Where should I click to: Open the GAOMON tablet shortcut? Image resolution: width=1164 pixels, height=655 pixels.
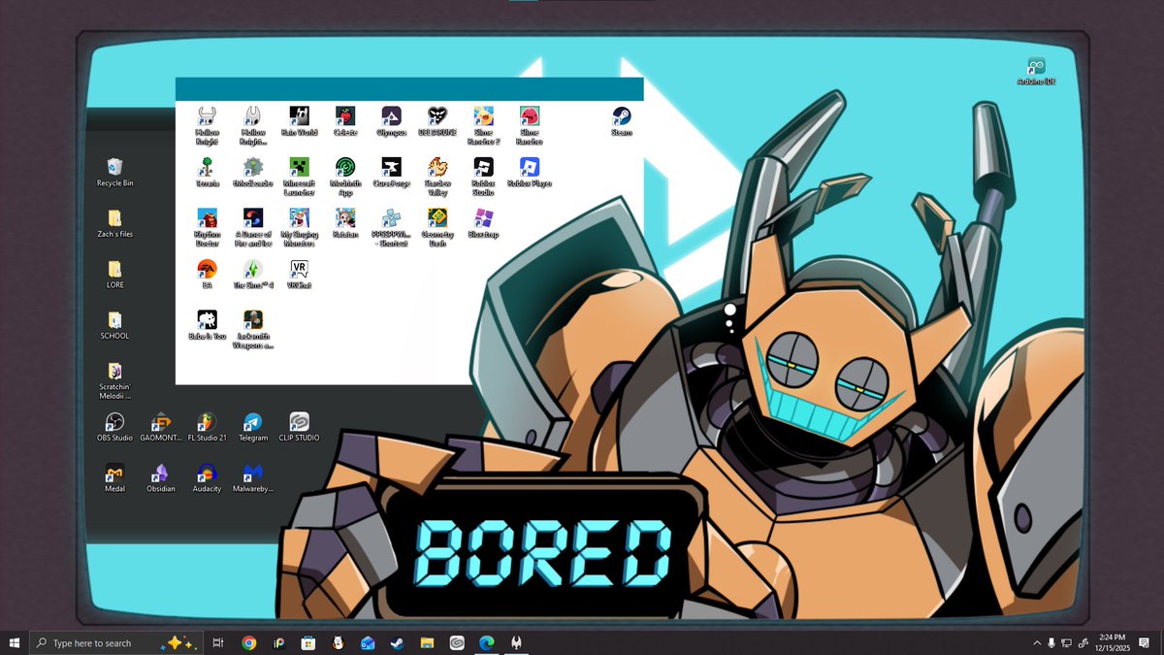(161, 427)
